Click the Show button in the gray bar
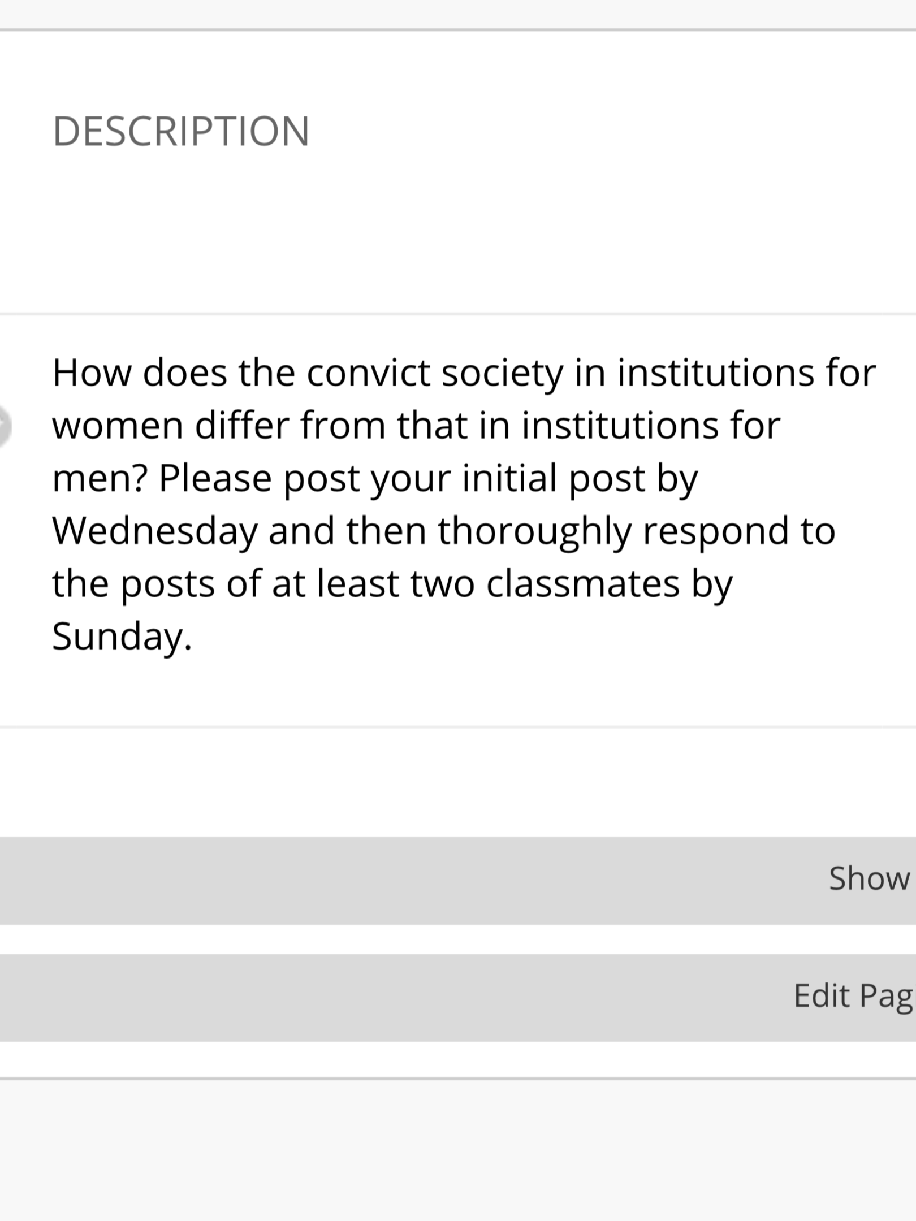Screen dimensions: 916x1221 (869, 878)
